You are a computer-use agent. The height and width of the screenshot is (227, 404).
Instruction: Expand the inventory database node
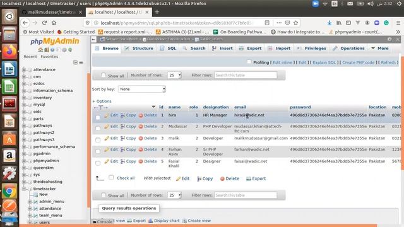click(24, 98)
